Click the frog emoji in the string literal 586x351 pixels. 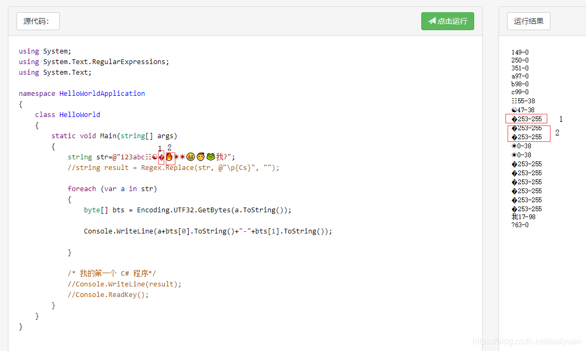[x=211, y=157]
